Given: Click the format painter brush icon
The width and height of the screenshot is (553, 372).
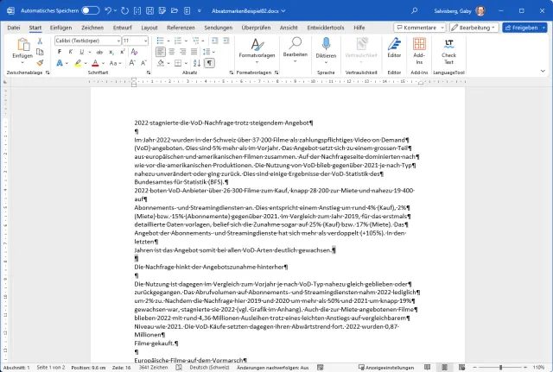Looking at the screenshot, I should coord(40,62).
